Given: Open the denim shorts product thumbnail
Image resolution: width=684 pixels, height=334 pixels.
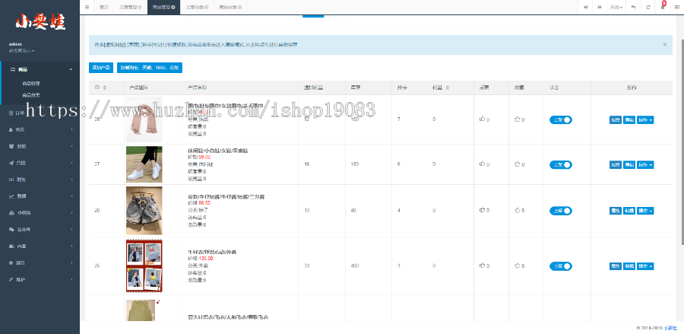Looking at the screenshot, I should [x=144, y=211].
